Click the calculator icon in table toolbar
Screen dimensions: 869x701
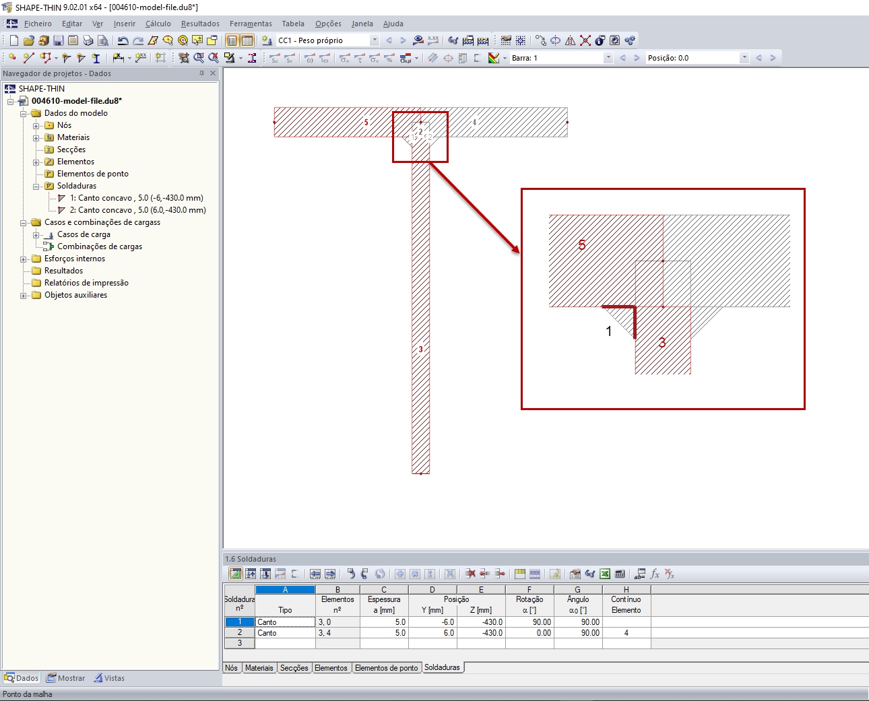pyautogui.click(x=620, y=574)
